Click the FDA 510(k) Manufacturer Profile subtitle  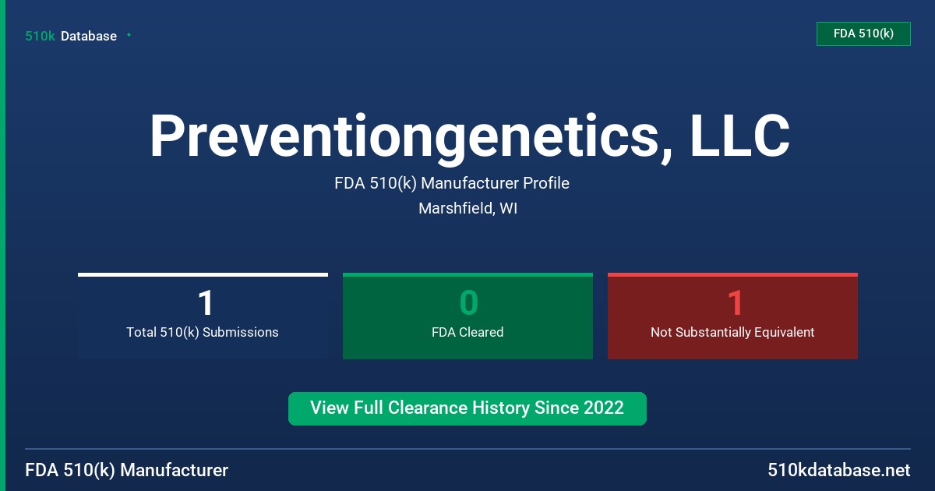452,183
